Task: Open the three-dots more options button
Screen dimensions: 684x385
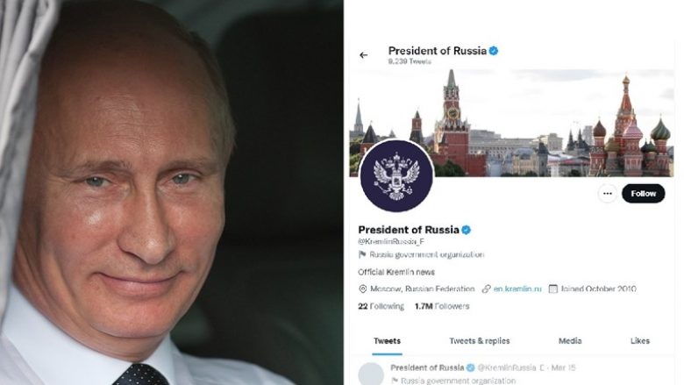Action: (607, 194)
